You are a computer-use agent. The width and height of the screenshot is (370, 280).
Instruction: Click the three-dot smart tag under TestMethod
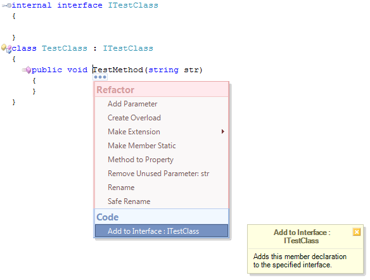[100, 77]
